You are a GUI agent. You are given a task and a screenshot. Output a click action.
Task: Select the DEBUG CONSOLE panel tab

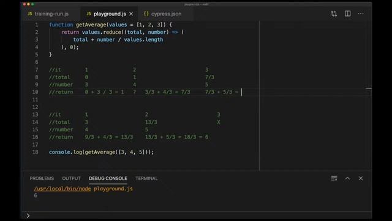tap(108, 179)
